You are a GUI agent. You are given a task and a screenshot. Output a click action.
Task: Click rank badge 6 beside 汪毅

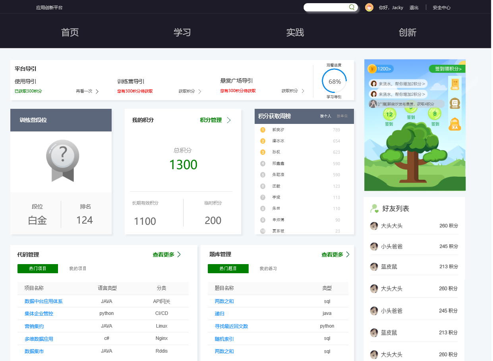point(263,186)
